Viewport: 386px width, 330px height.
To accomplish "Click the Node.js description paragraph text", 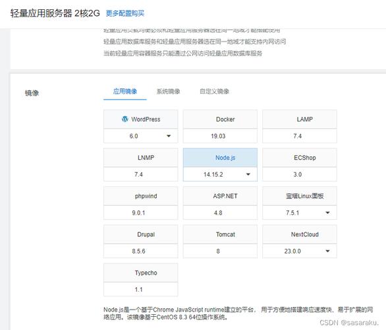I will tap(238, 313).
